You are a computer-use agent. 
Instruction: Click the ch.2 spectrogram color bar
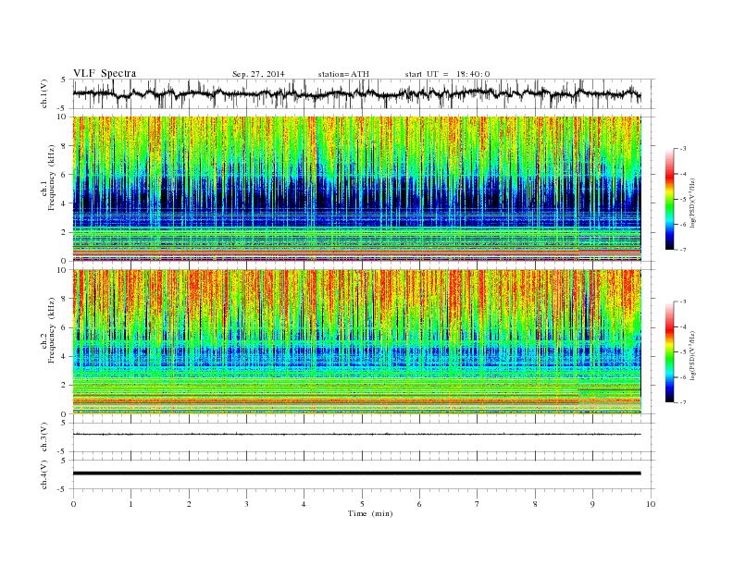[x=669, y=352]
